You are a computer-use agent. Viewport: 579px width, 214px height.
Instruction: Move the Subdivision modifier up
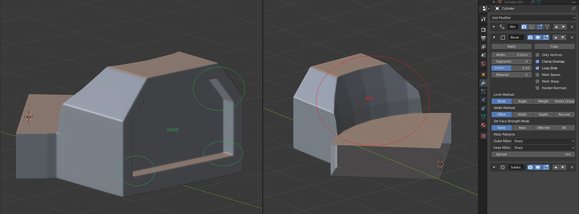[x=556, y=167]
